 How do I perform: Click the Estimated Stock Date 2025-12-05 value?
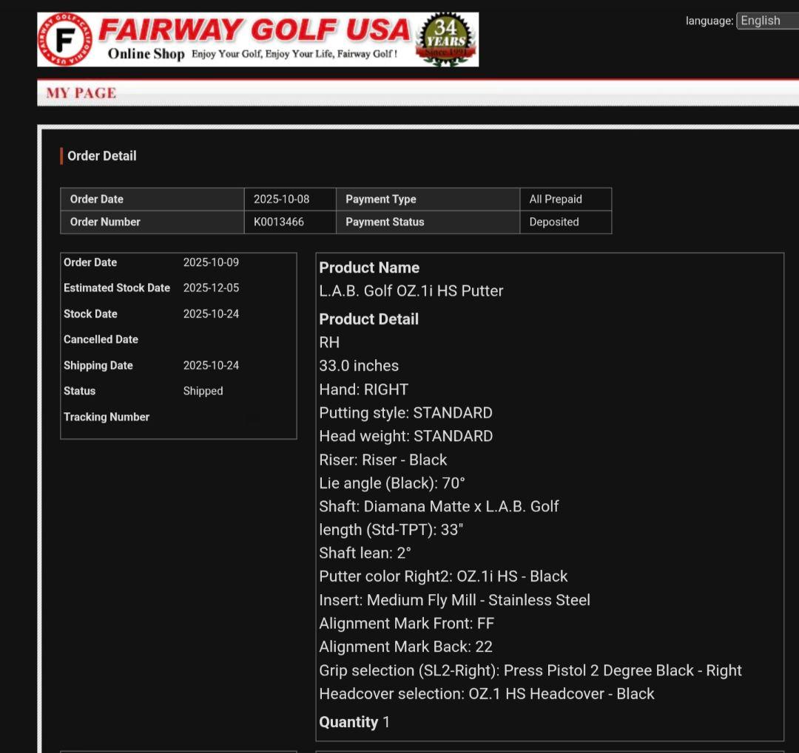(x=211, y=287)
